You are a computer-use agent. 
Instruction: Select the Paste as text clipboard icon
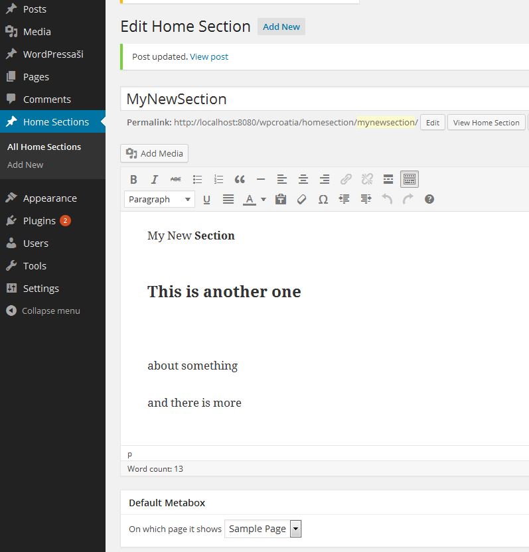point(280,200)
